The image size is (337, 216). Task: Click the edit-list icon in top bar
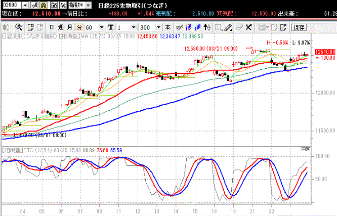54,5
